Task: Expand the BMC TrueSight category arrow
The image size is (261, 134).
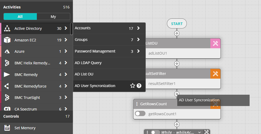Action: click(x=66, y=97)
